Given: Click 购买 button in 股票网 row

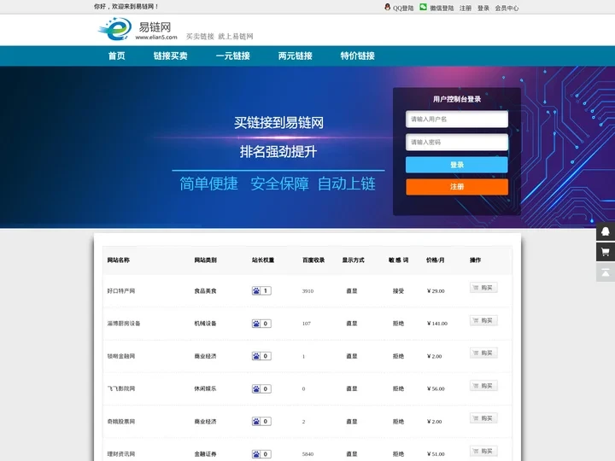Looking at the screenshot, I should (x=483, y=418).
